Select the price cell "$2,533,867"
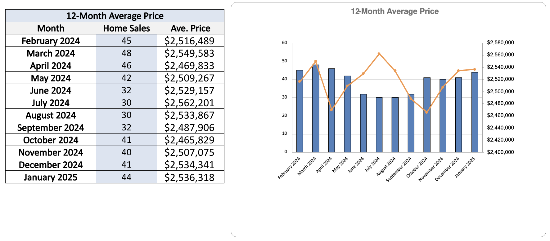Image resolution: width=550 pixels, height=241 pixels. coord(191,115)
